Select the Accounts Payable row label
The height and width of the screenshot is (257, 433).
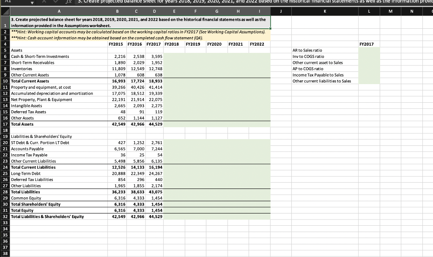coord(28,149)
